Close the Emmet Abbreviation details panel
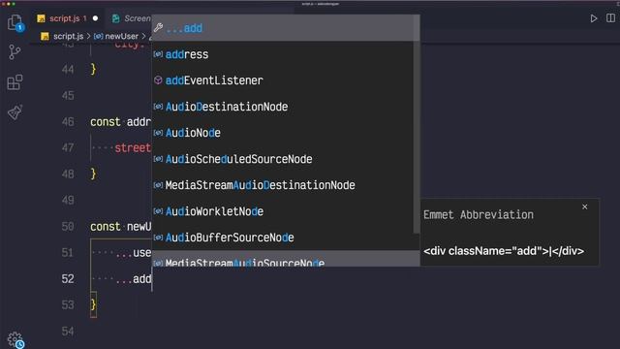 coord(584,206)
